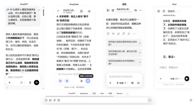Open 豆包 快速 mode selector
Image resolution: width=196 pixels, height=105 pixels.
click(122, 83)
